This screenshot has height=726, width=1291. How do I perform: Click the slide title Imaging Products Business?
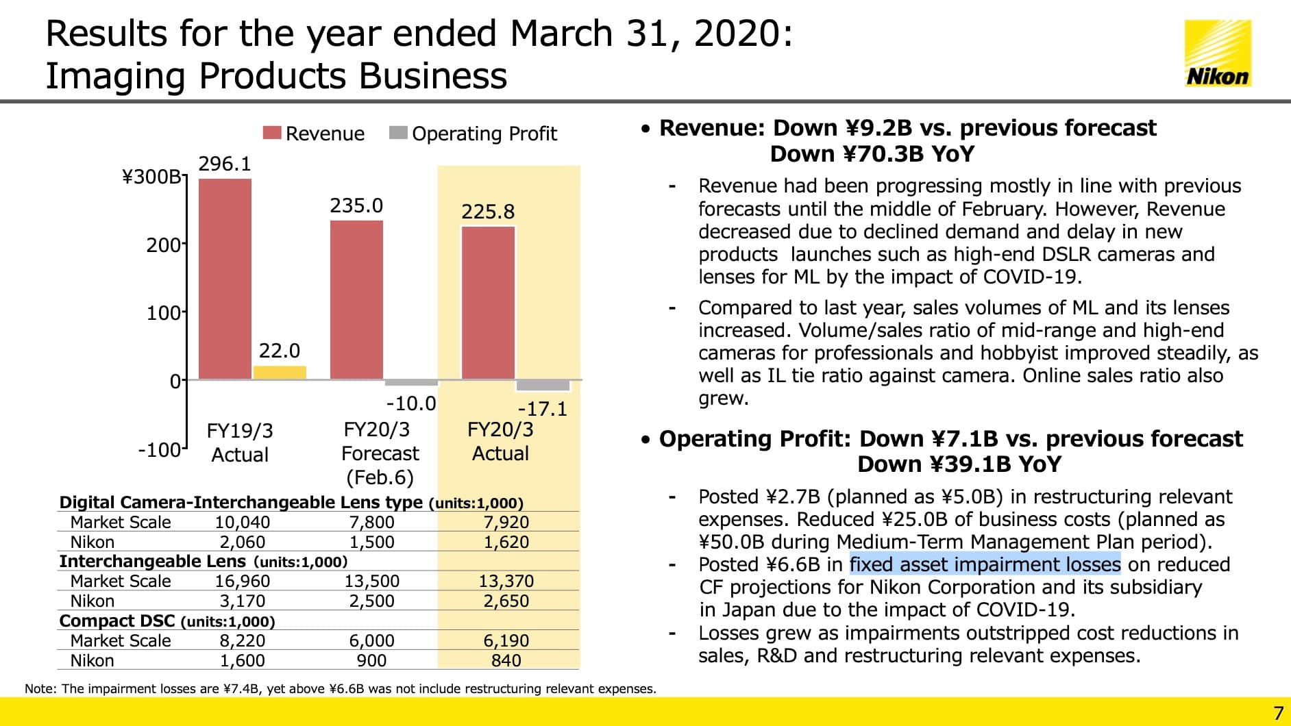pos(275,75)
